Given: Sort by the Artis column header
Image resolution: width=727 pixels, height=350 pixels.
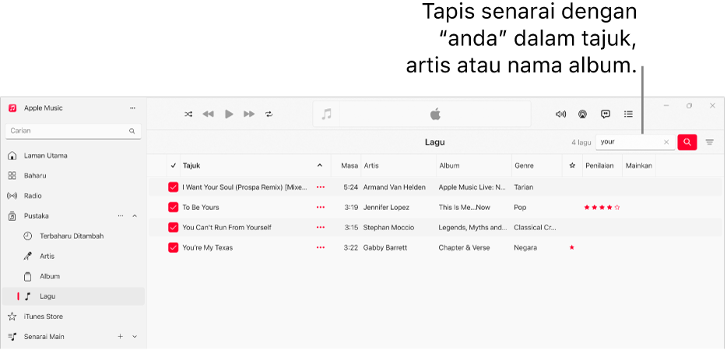Looking at the screenshot, I should tap(371, 166).
